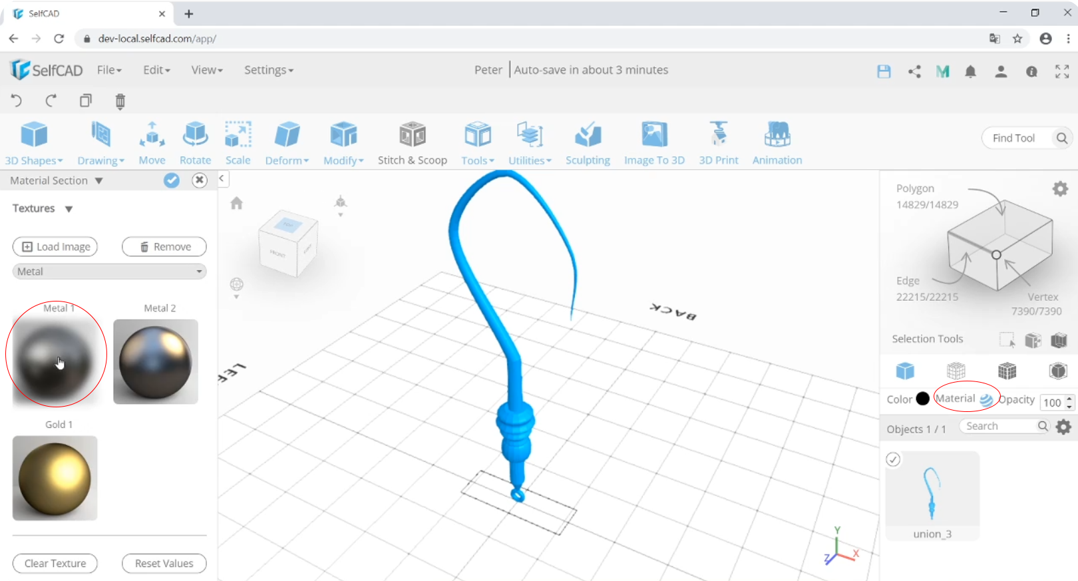Open a new browser tab
The width and height of the screenshot is (1078, 581).
tap(189, 14)
